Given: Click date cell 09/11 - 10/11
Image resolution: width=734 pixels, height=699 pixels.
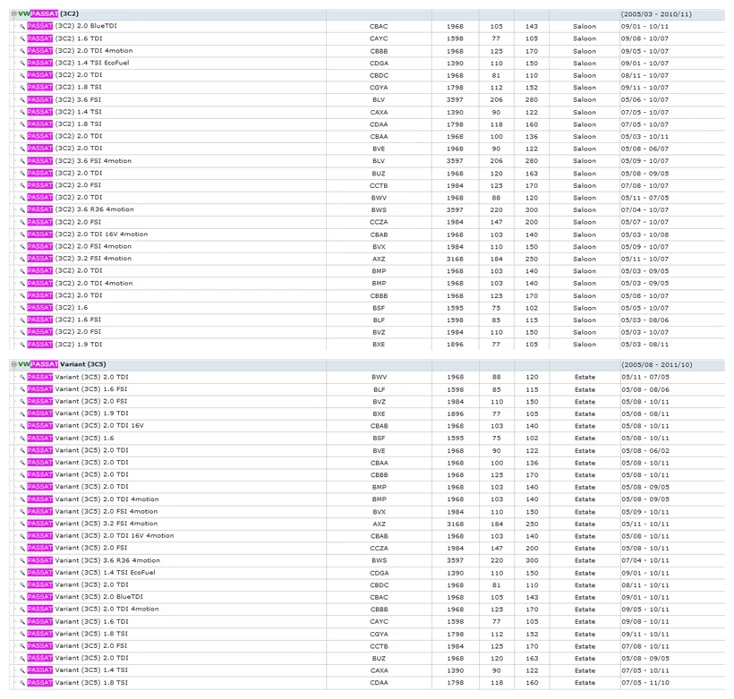Looking at the screenshot, I should coord(645,634).
